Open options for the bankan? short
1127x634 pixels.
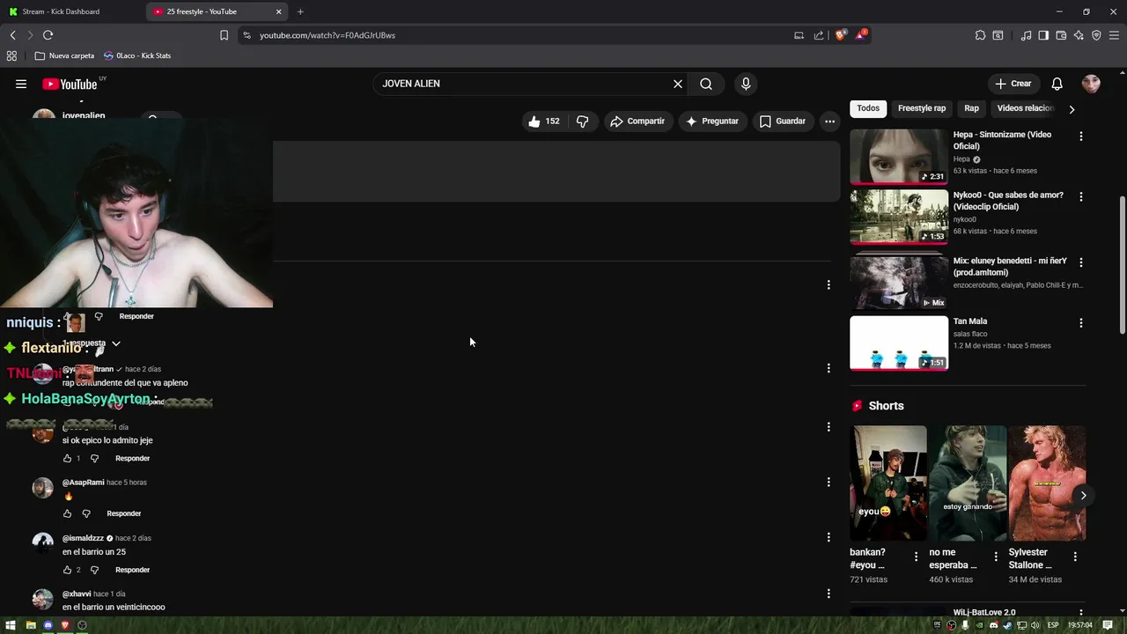[916, 557]
